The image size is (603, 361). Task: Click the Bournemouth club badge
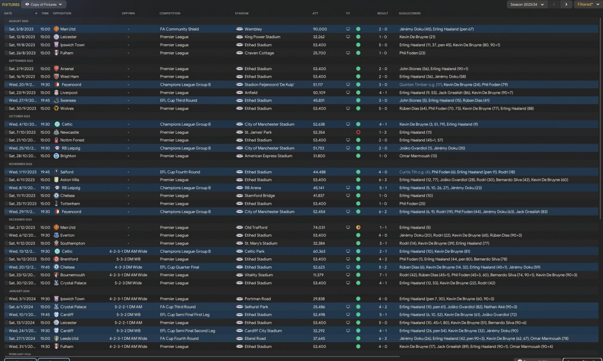pyautogui.click(x=56, y=275)
